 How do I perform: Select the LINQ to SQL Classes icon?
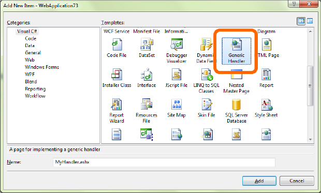pyautogui.click(x=207, y=75)
